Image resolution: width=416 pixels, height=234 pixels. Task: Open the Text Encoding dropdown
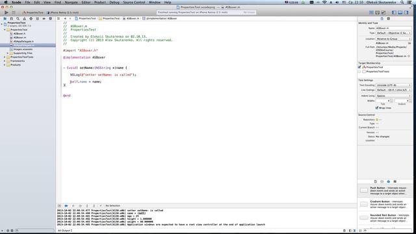tap(393, 85)
